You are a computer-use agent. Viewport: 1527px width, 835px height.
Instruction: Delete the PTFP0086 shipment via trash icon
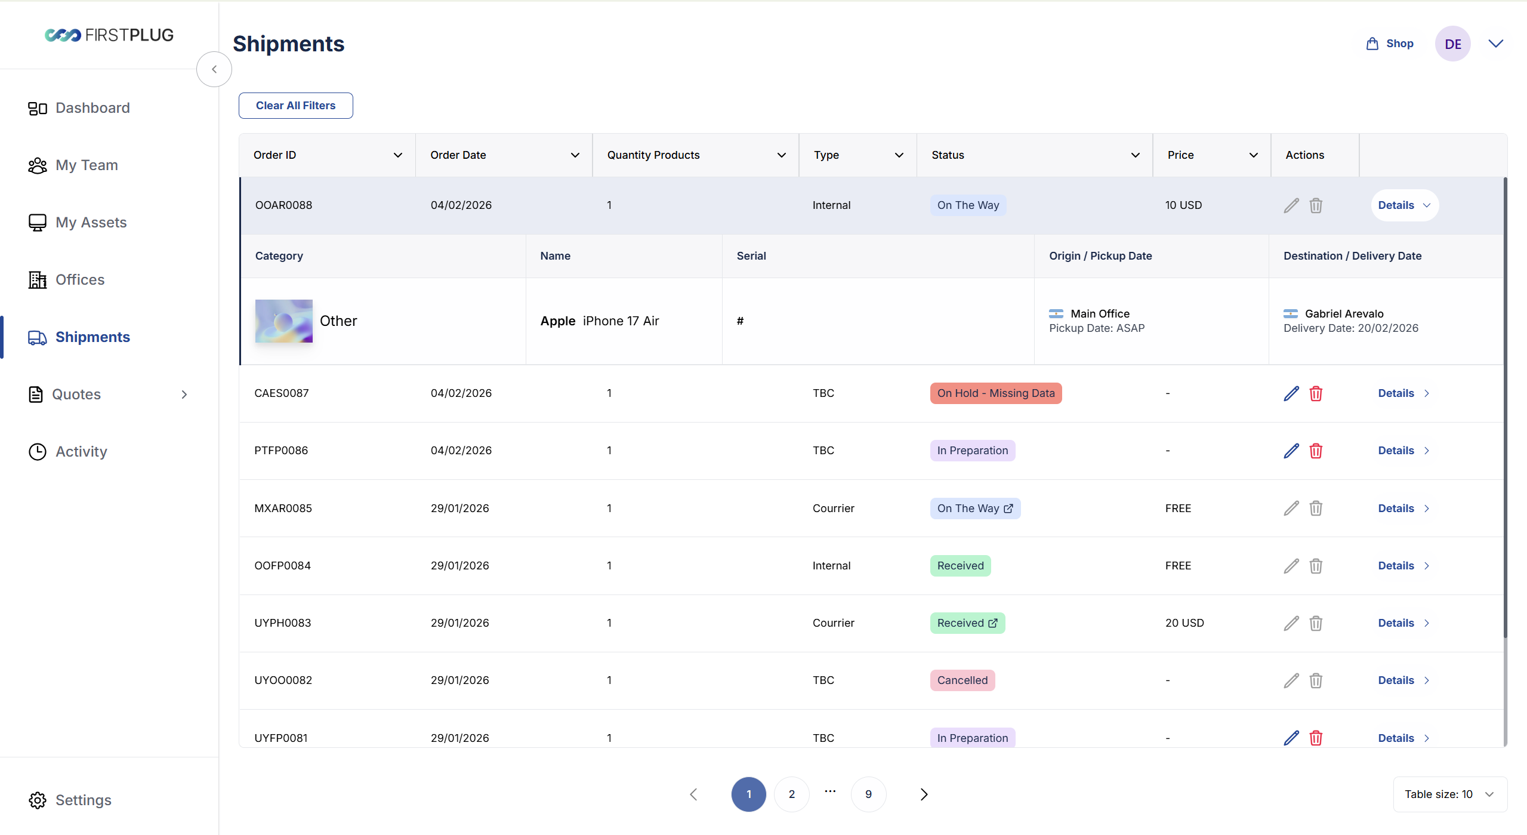[1315, 451]
